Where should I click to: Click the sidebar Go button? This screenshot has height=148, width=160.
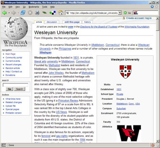tap(9, 89)
